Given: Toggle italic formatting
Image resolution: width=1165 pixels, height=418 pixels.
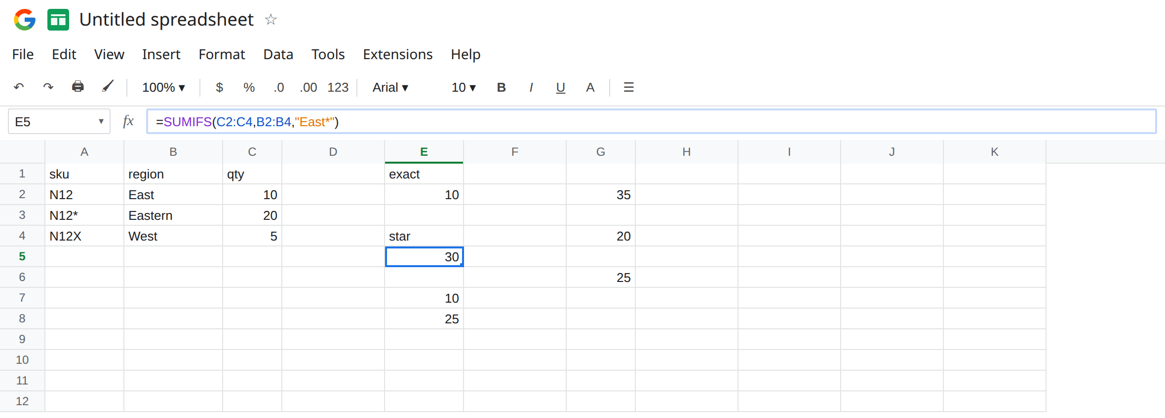Looking at the screenshot, I should tap(531, 87).
